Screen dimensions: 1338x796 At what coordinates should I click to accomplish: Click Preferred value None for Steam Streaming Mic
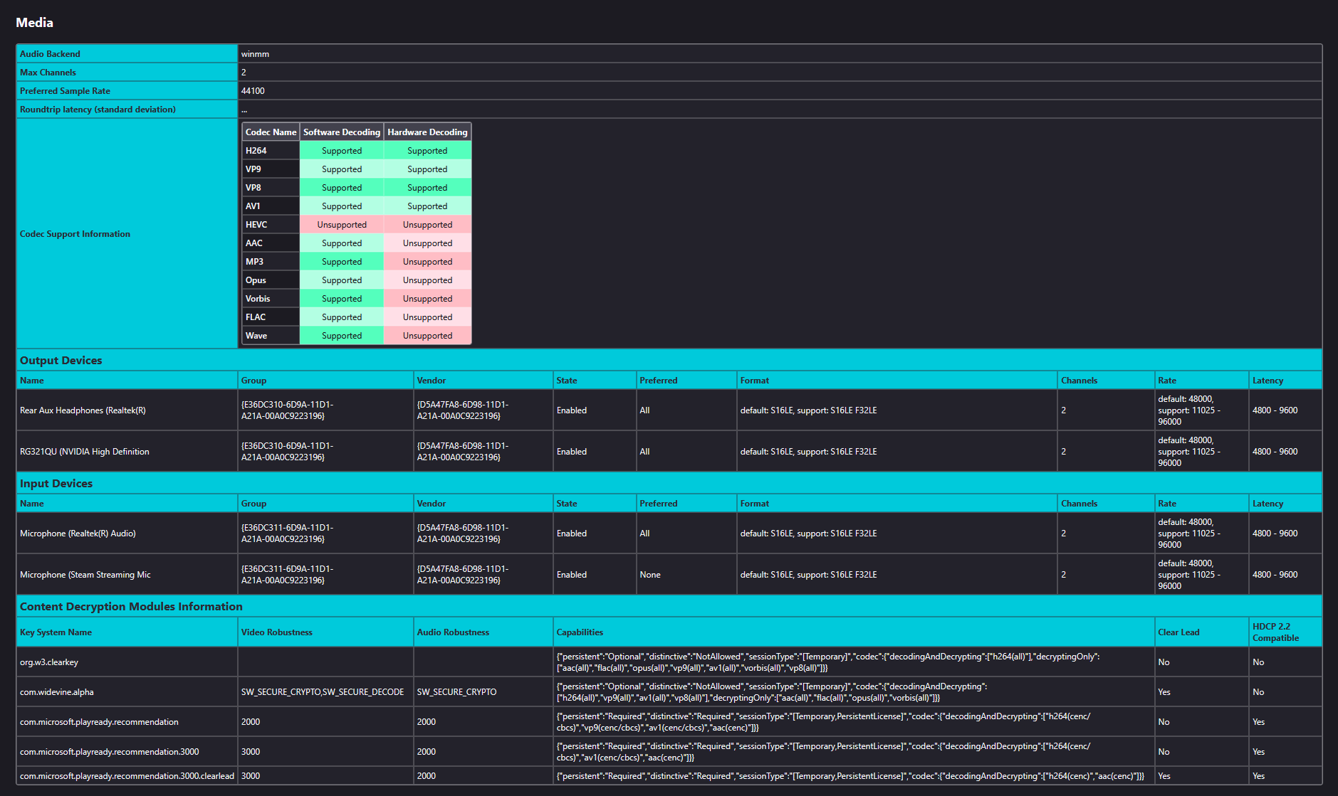tap(649, 575)
